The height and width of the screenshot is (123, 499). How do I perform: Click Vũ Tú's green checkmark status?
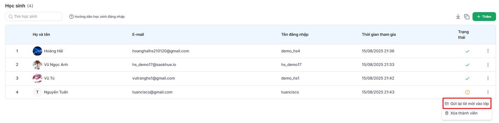coord(467,78)
